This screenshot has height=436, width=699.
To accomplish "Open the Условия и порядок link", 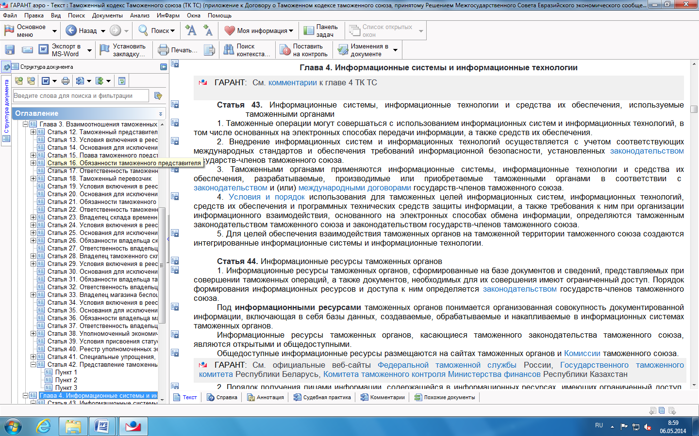I will tap(266, 197).
